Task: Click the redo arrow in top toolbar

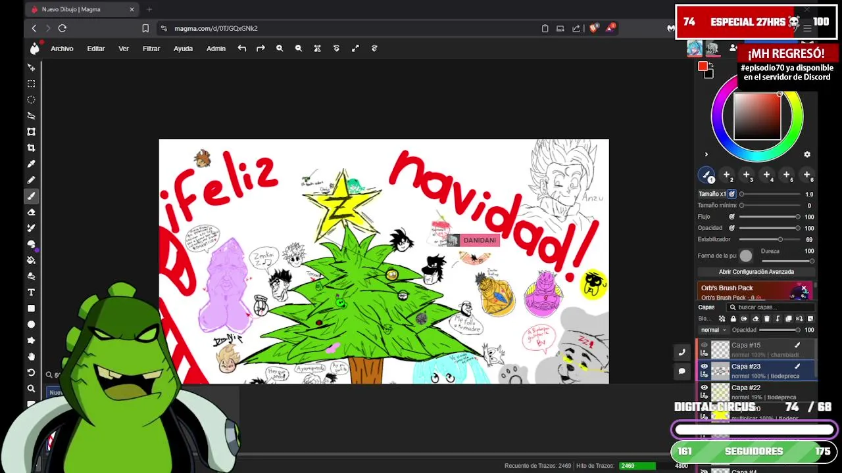Action: coord(260,48)
